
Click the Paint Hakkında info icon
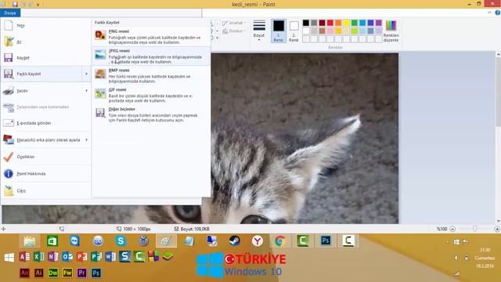(x=9, y=174)
